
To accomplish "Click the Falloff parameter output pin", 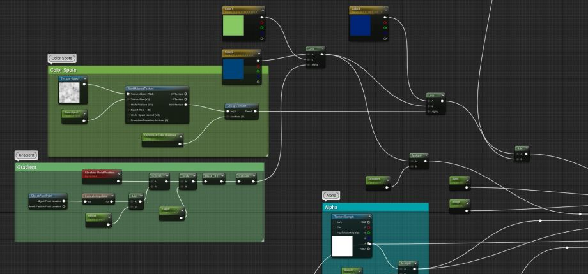I will pos(182,217).
